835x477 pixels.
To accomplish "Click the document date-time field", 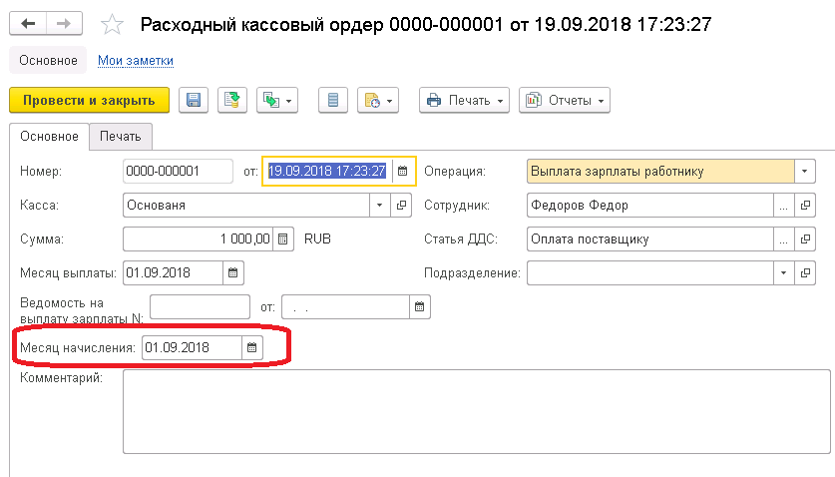I will point(327,171).
